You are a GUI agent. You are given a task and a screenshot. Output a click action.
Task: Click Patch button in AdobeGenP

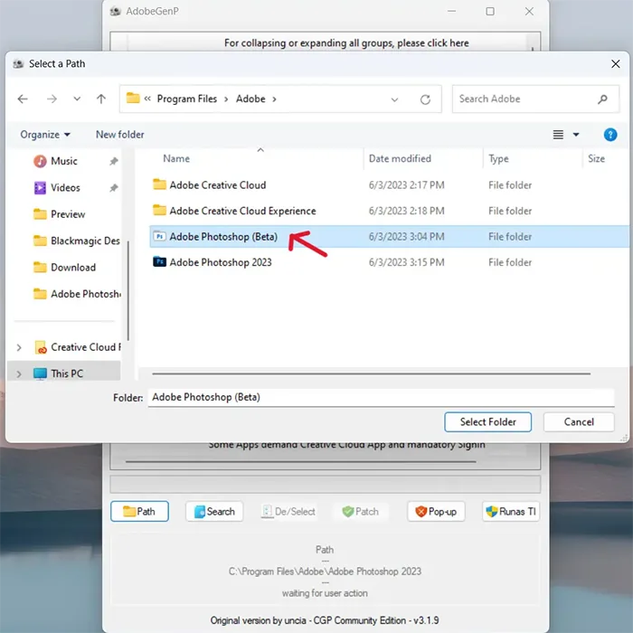[x=361, y=512]
